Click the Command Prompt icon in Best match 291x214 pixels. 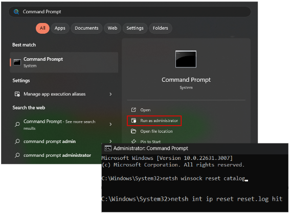(x=17, y=62)
